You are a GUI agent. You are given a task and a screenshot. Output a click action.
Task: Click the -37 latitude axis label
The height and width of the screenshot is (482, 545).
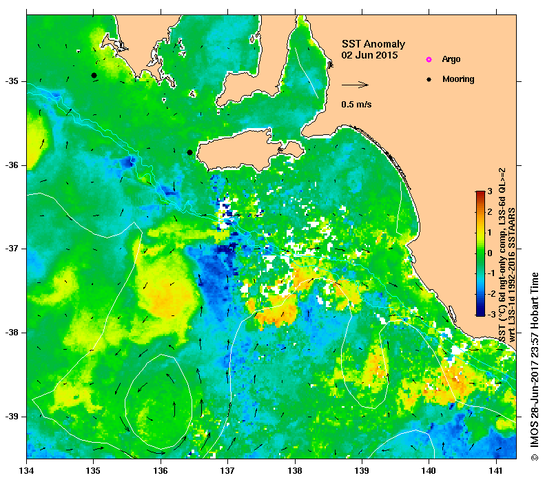click(12, 249)
